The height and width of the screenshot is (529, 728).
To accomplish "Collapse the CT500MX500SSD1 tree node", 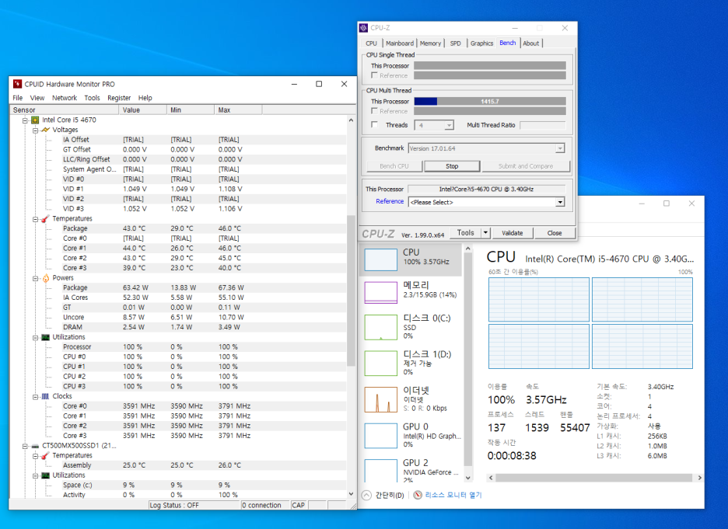I will click(25, 446).
